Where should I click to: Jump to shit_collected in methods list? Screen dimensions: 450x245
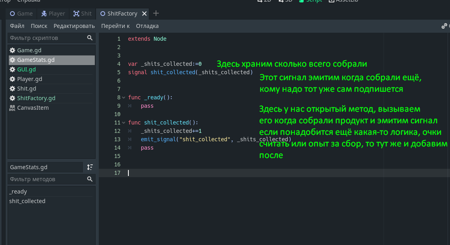click(27, 201)
